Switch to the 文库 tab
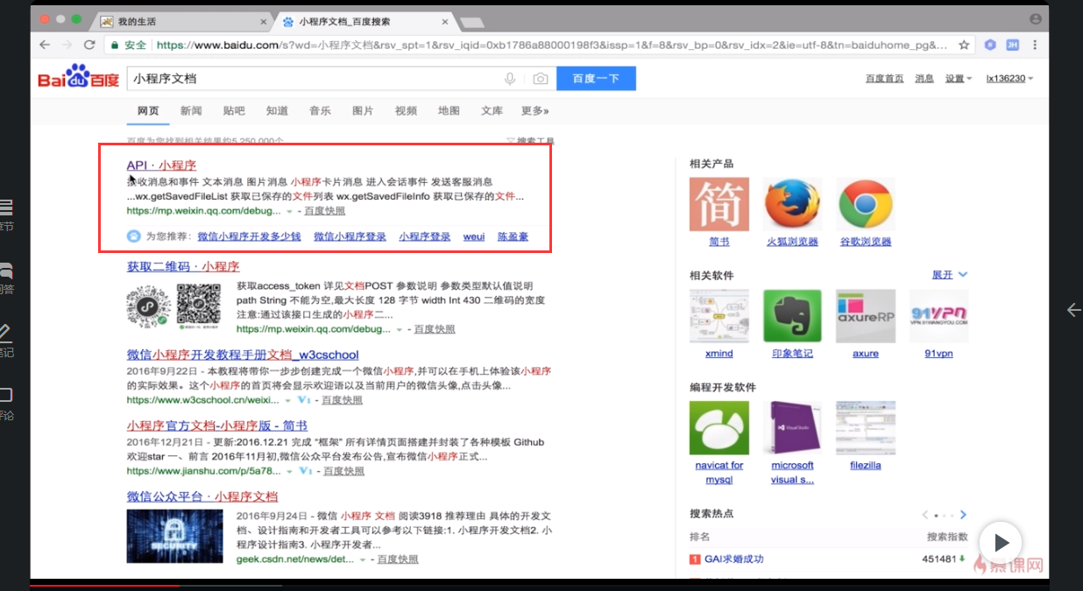Viewport: 1083px width, 591px height. point(492,110)
